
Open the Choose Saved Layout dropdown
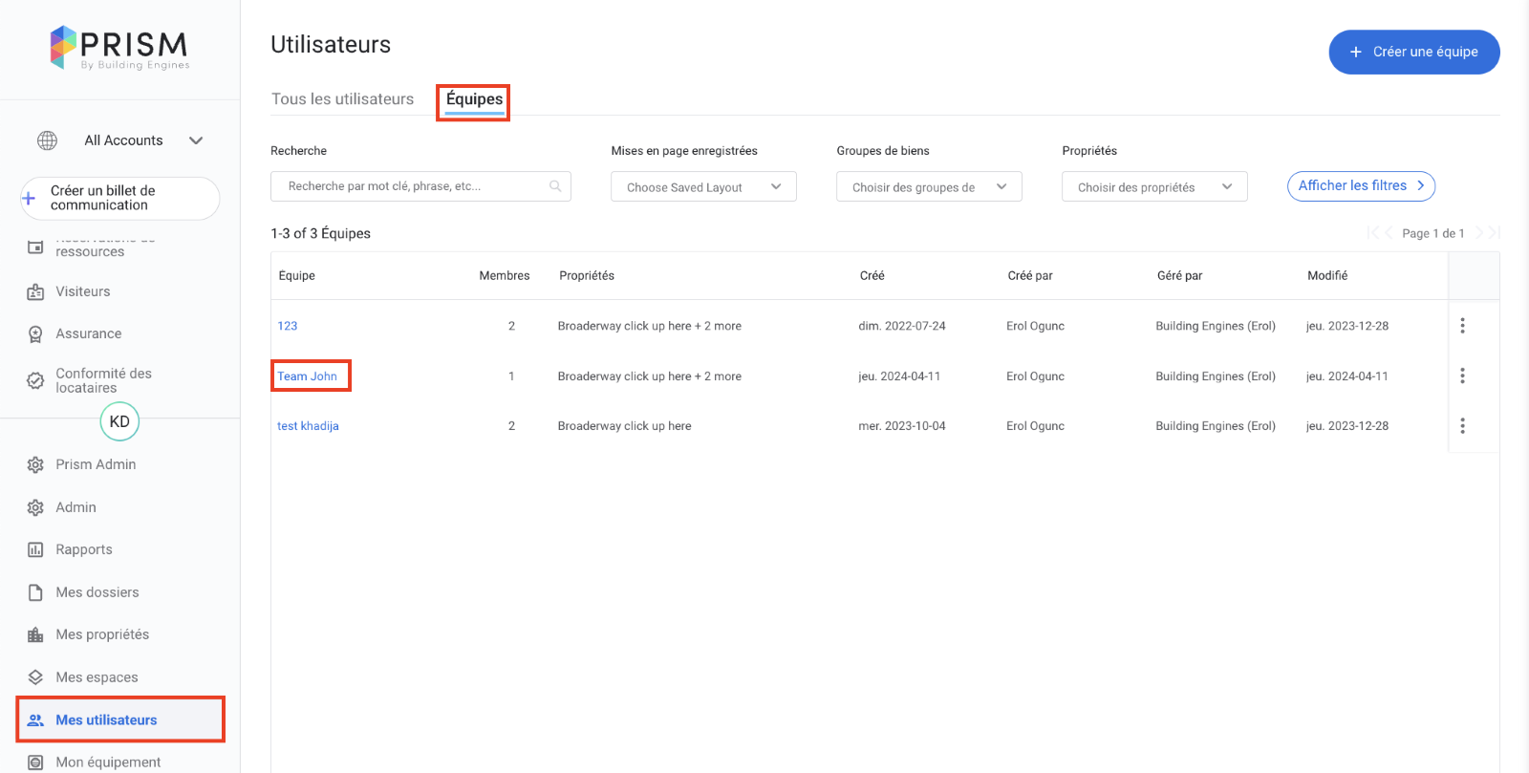tap(703, 187)
